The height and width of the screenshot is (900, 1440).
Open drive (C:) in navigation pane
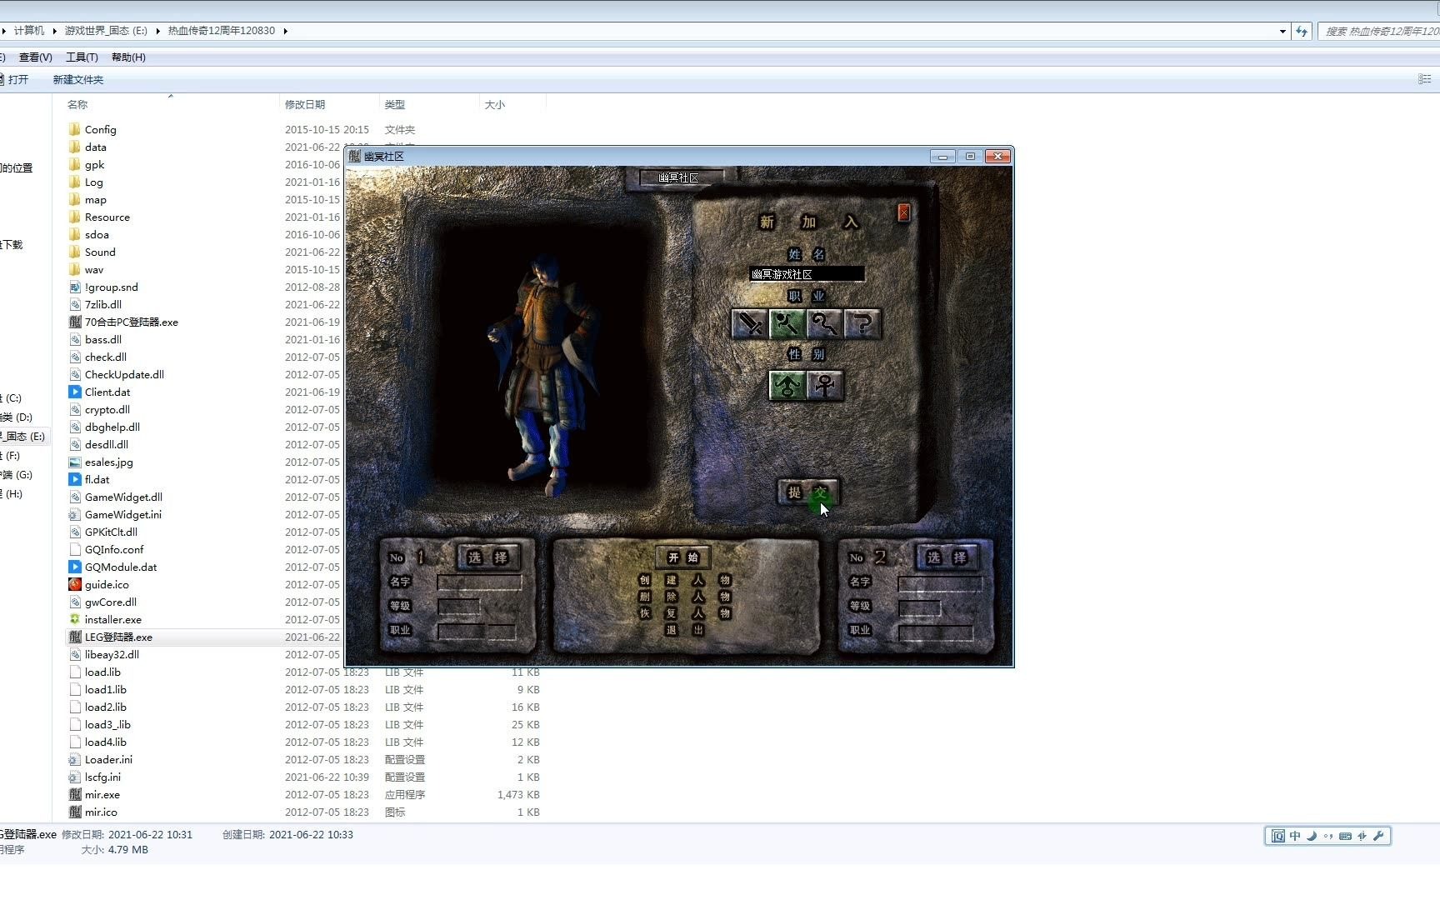[x=12, y=397]
